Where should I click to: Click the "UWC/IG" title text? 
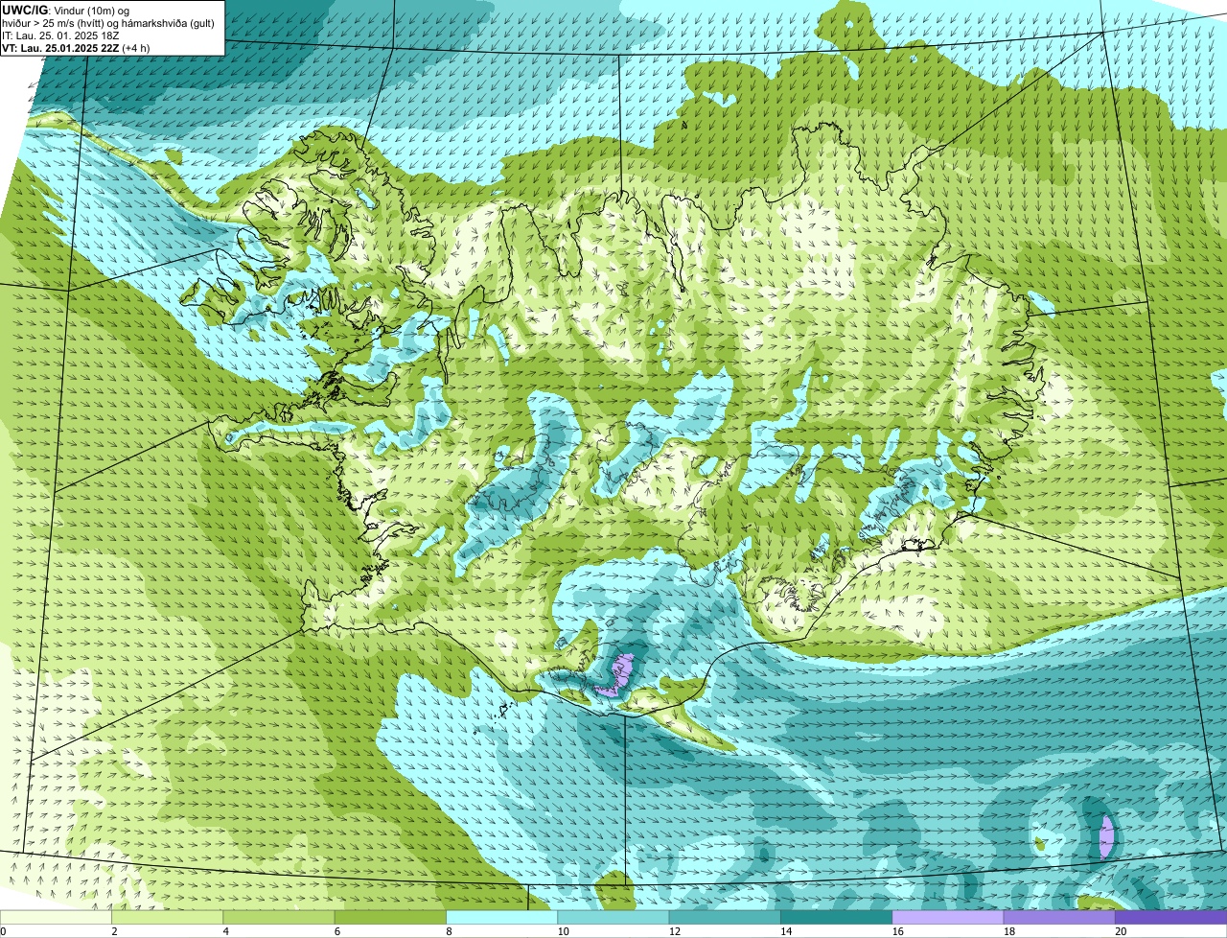[25, 10]
